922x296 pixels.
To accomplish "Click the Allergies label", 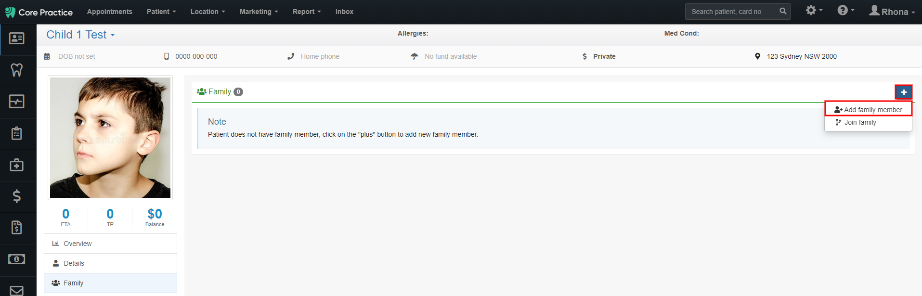I will click(413, 33).
